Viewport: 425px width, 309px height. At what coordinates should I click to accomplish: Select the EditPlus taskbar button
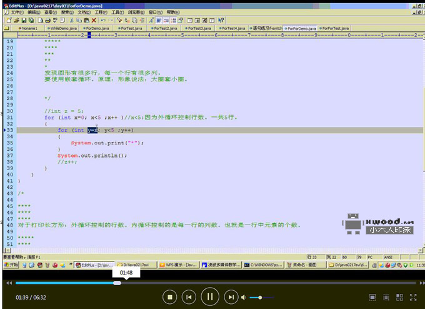[94, 265]
